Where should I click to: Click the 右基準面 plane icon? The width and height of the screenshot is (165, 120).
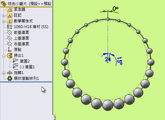pyautogui.click(x=10, y=44)
